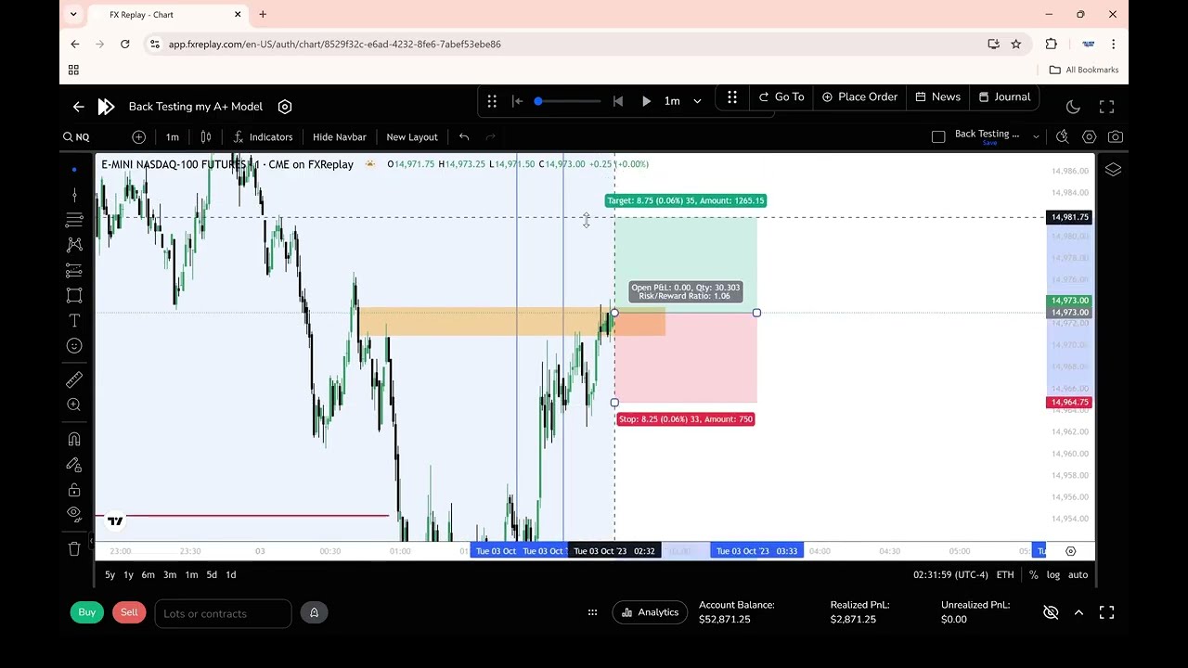
Task: Click the Hide Navbar button
Action: point(340,137)
